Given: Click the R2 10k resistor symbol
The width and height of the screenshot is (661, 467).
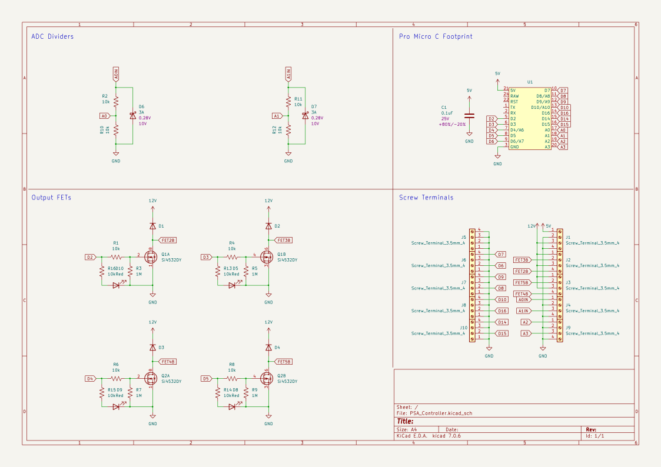Looking at the screenshot, I should [x=116, y=102].
